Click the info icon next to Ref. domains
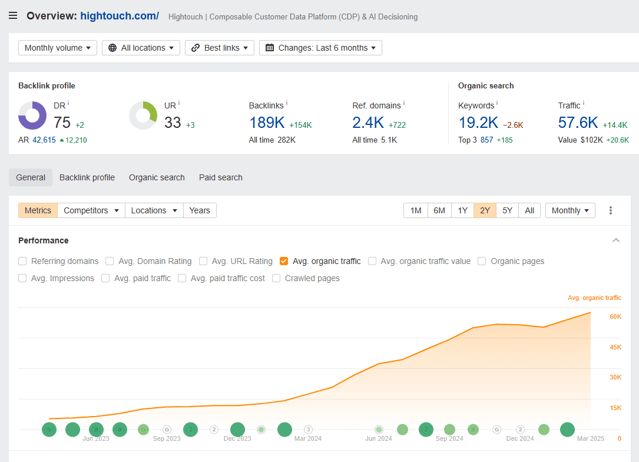The height and width of the screenshot is (462, 639). click(404, 103)
